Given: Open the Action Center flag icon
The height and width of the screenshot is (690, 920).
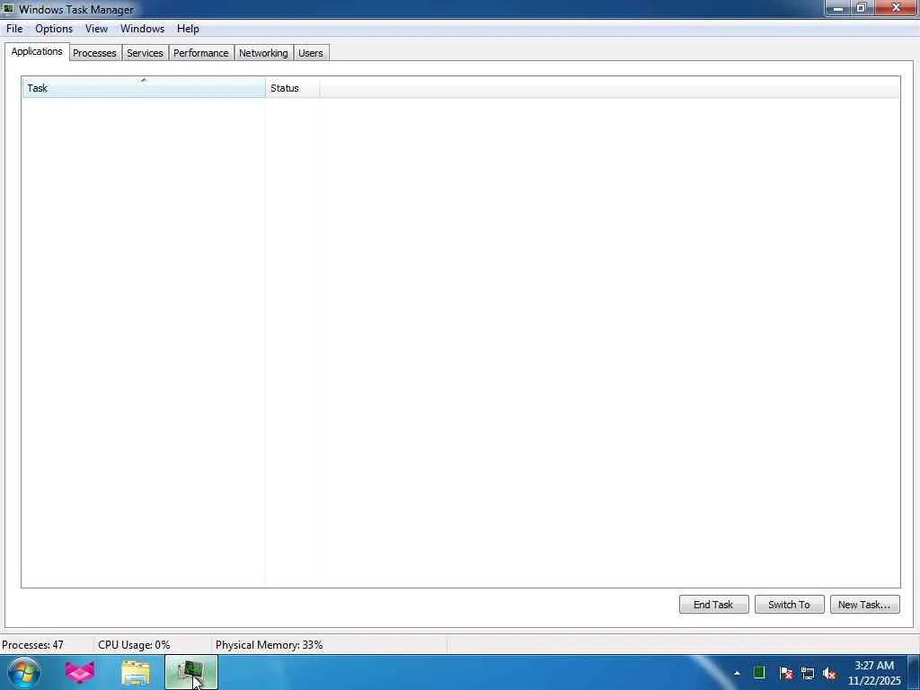Looking at the screenshot, I should (786, 673).
